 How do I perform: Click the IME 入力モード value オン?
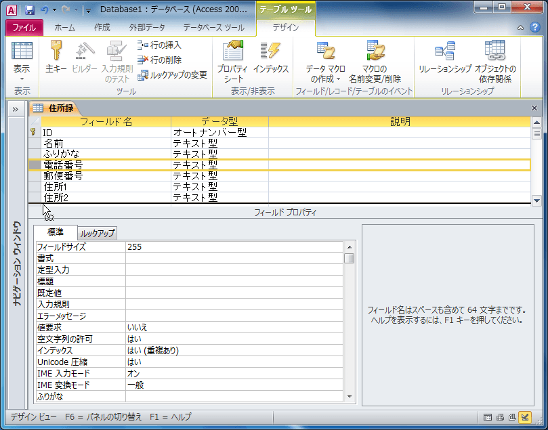tap(234, 373)
